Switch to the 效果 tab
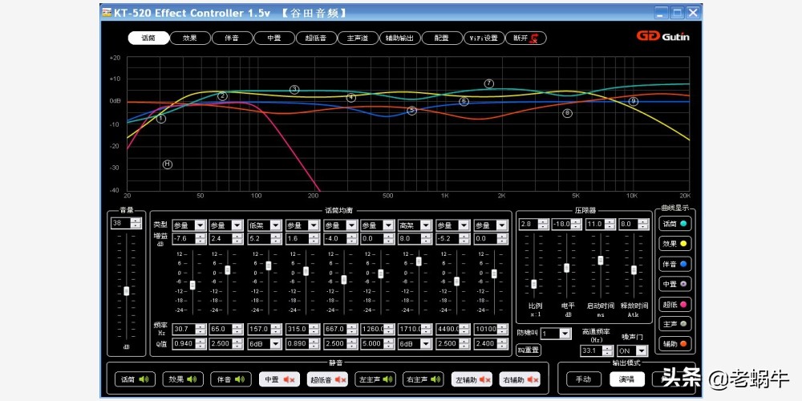This screenshot has width=802, height=401. click(x=190, y=38)
